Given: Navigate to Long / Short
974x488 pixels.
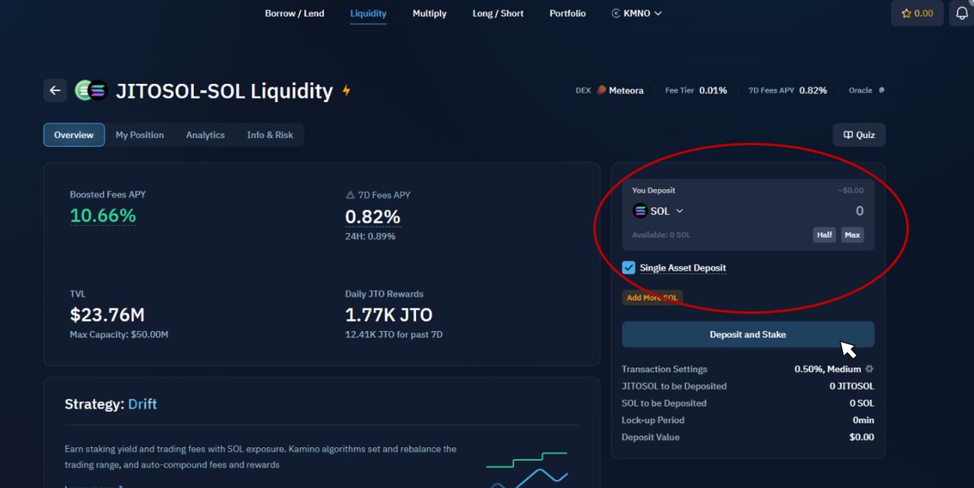Looking at the screenshot, I should (x=498, y=13).
